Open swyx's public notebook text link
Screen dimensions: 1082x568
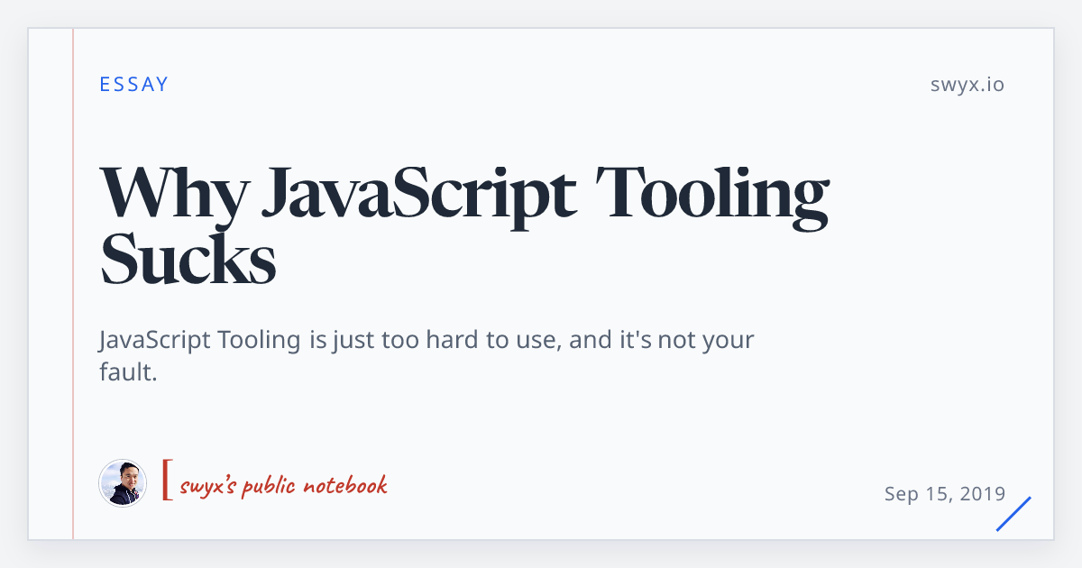[x=283, y=485]
